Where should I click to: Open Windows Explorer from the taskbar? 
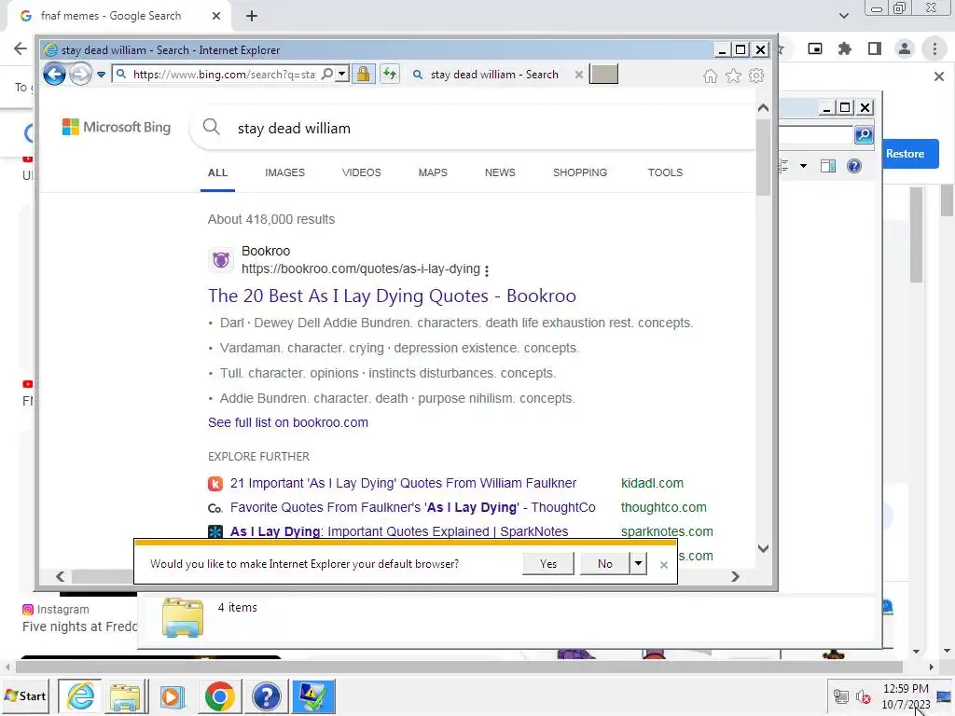[x=125, y=695]
